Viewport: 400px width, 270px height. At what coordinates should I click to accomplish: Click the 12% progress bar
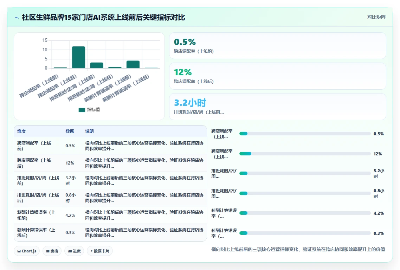point(305,154)
